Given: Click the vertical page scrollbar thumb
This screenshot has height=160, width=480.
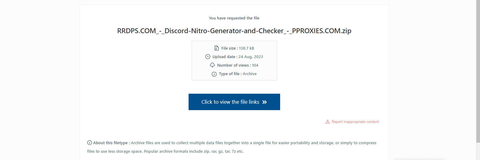Looking at the screenshot, I should (478, 70).
